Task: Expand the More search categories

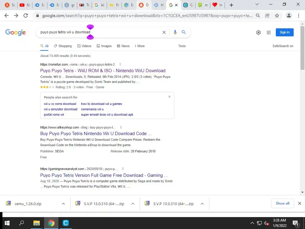Action: [x=139, y=46]
